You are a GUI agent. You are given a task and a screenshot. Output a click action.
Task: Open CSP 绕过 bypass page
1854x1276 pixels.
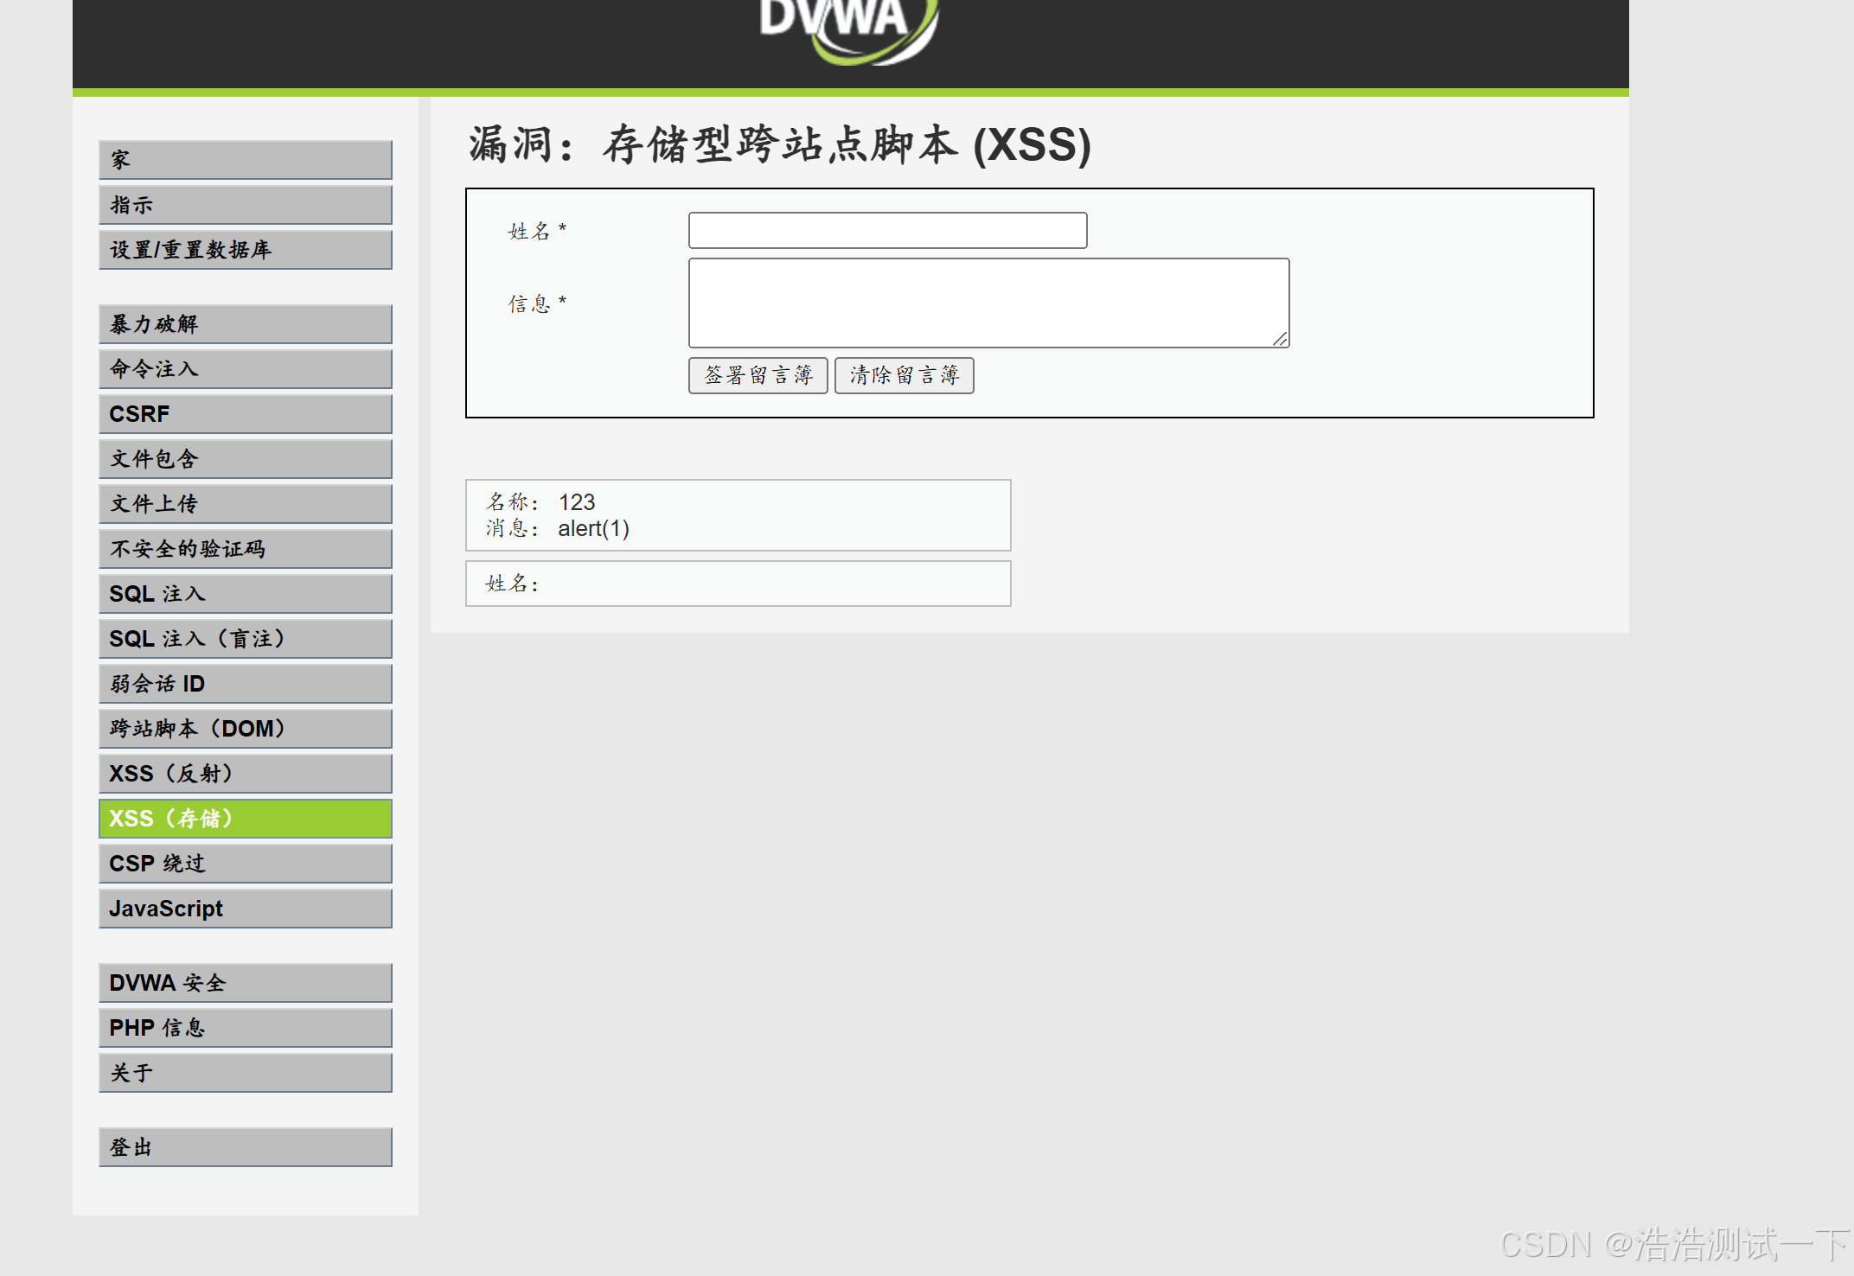[245, 864]
